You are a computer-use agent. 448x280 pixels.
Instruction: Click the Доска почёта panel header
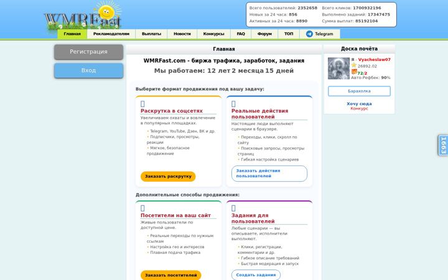point(359,49)
